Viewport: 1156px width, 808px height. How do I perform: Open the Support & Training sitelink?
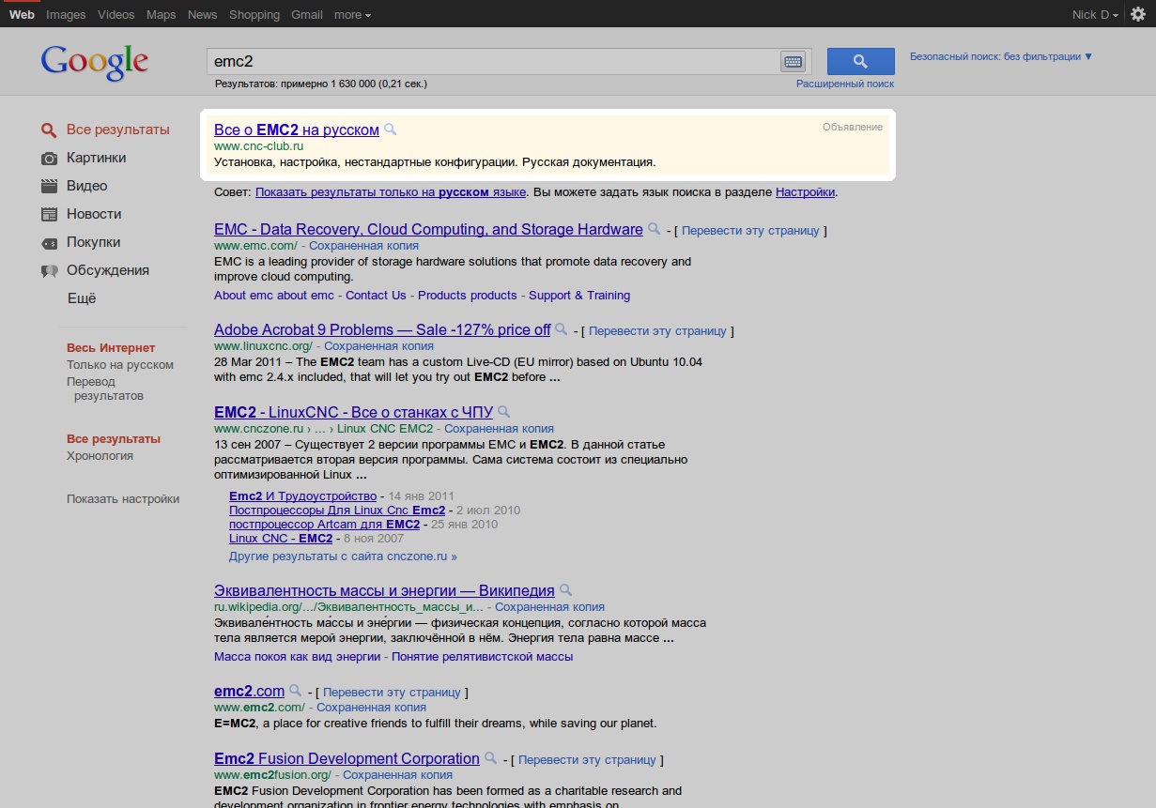click(579, 296)
